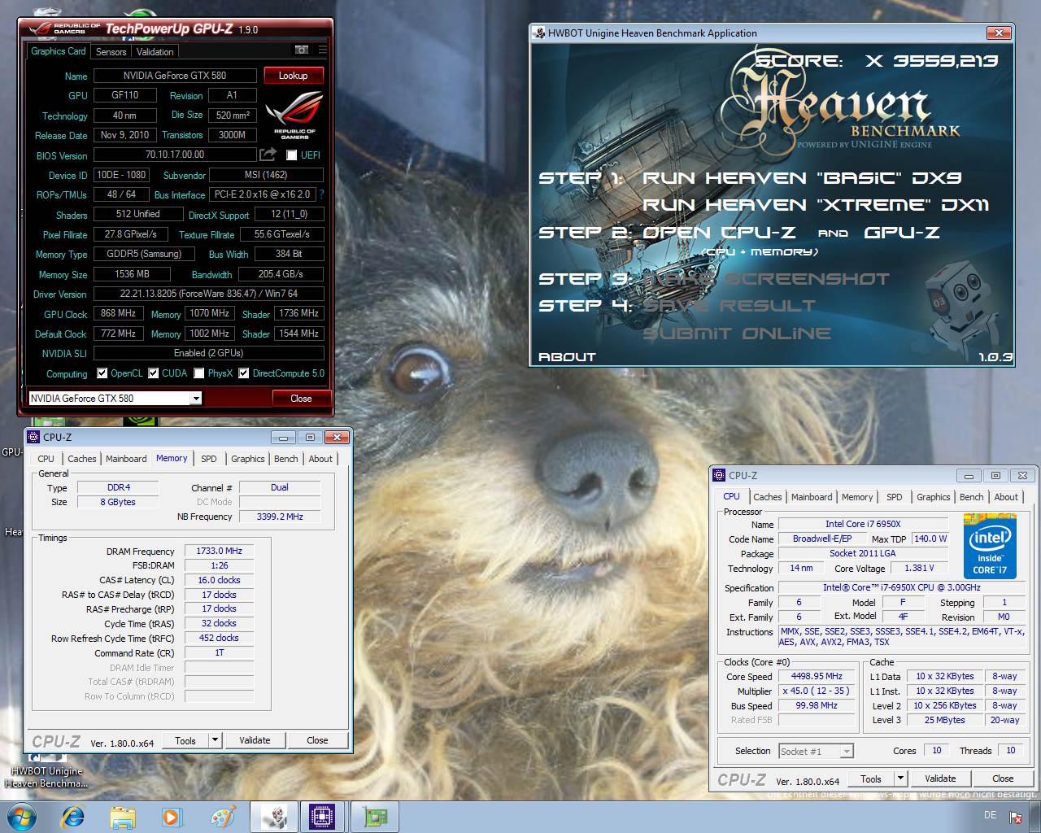
Task: Open Paint from the taskbar
Action: [222, 816]
